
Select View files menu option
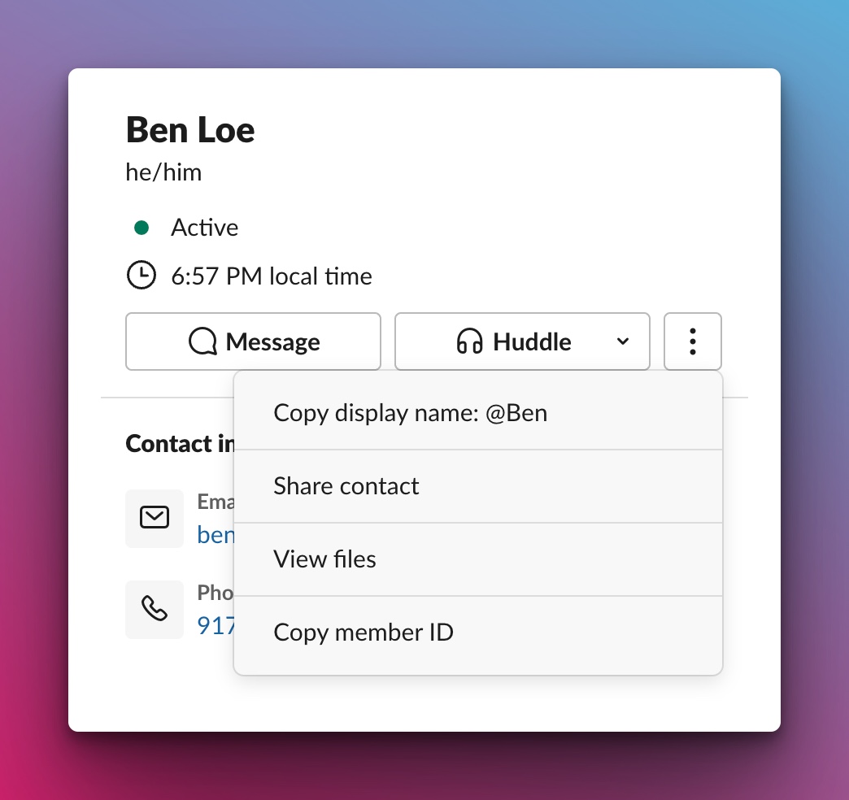324,559
